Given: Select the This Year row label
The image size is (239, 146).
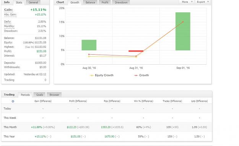Looking at the screenshot, I should pos(9,136).
